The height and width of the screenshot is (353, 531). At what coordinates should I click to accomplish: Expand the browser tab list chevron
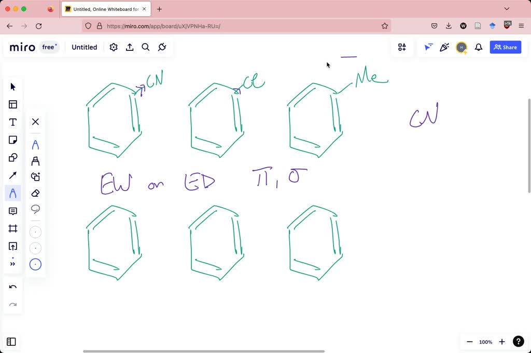tap(507, 9)
